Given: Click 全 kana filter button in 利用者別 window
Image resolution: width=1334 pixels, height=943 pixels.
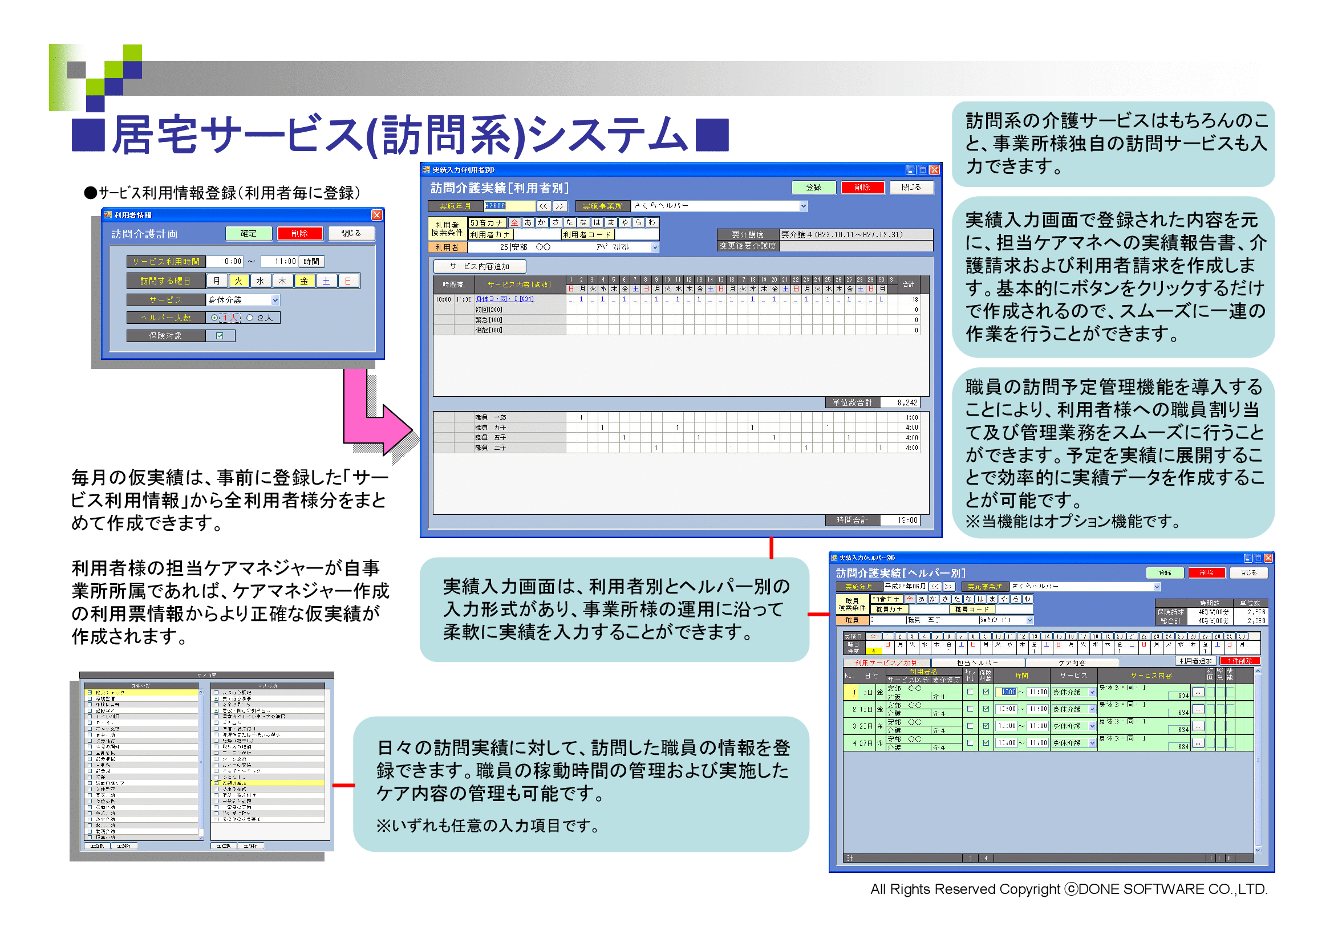Looking at the screenshot, I should coord(514,222).
